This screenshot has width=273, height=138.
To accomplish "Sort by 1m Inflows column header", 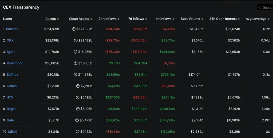I will [163, 19].
